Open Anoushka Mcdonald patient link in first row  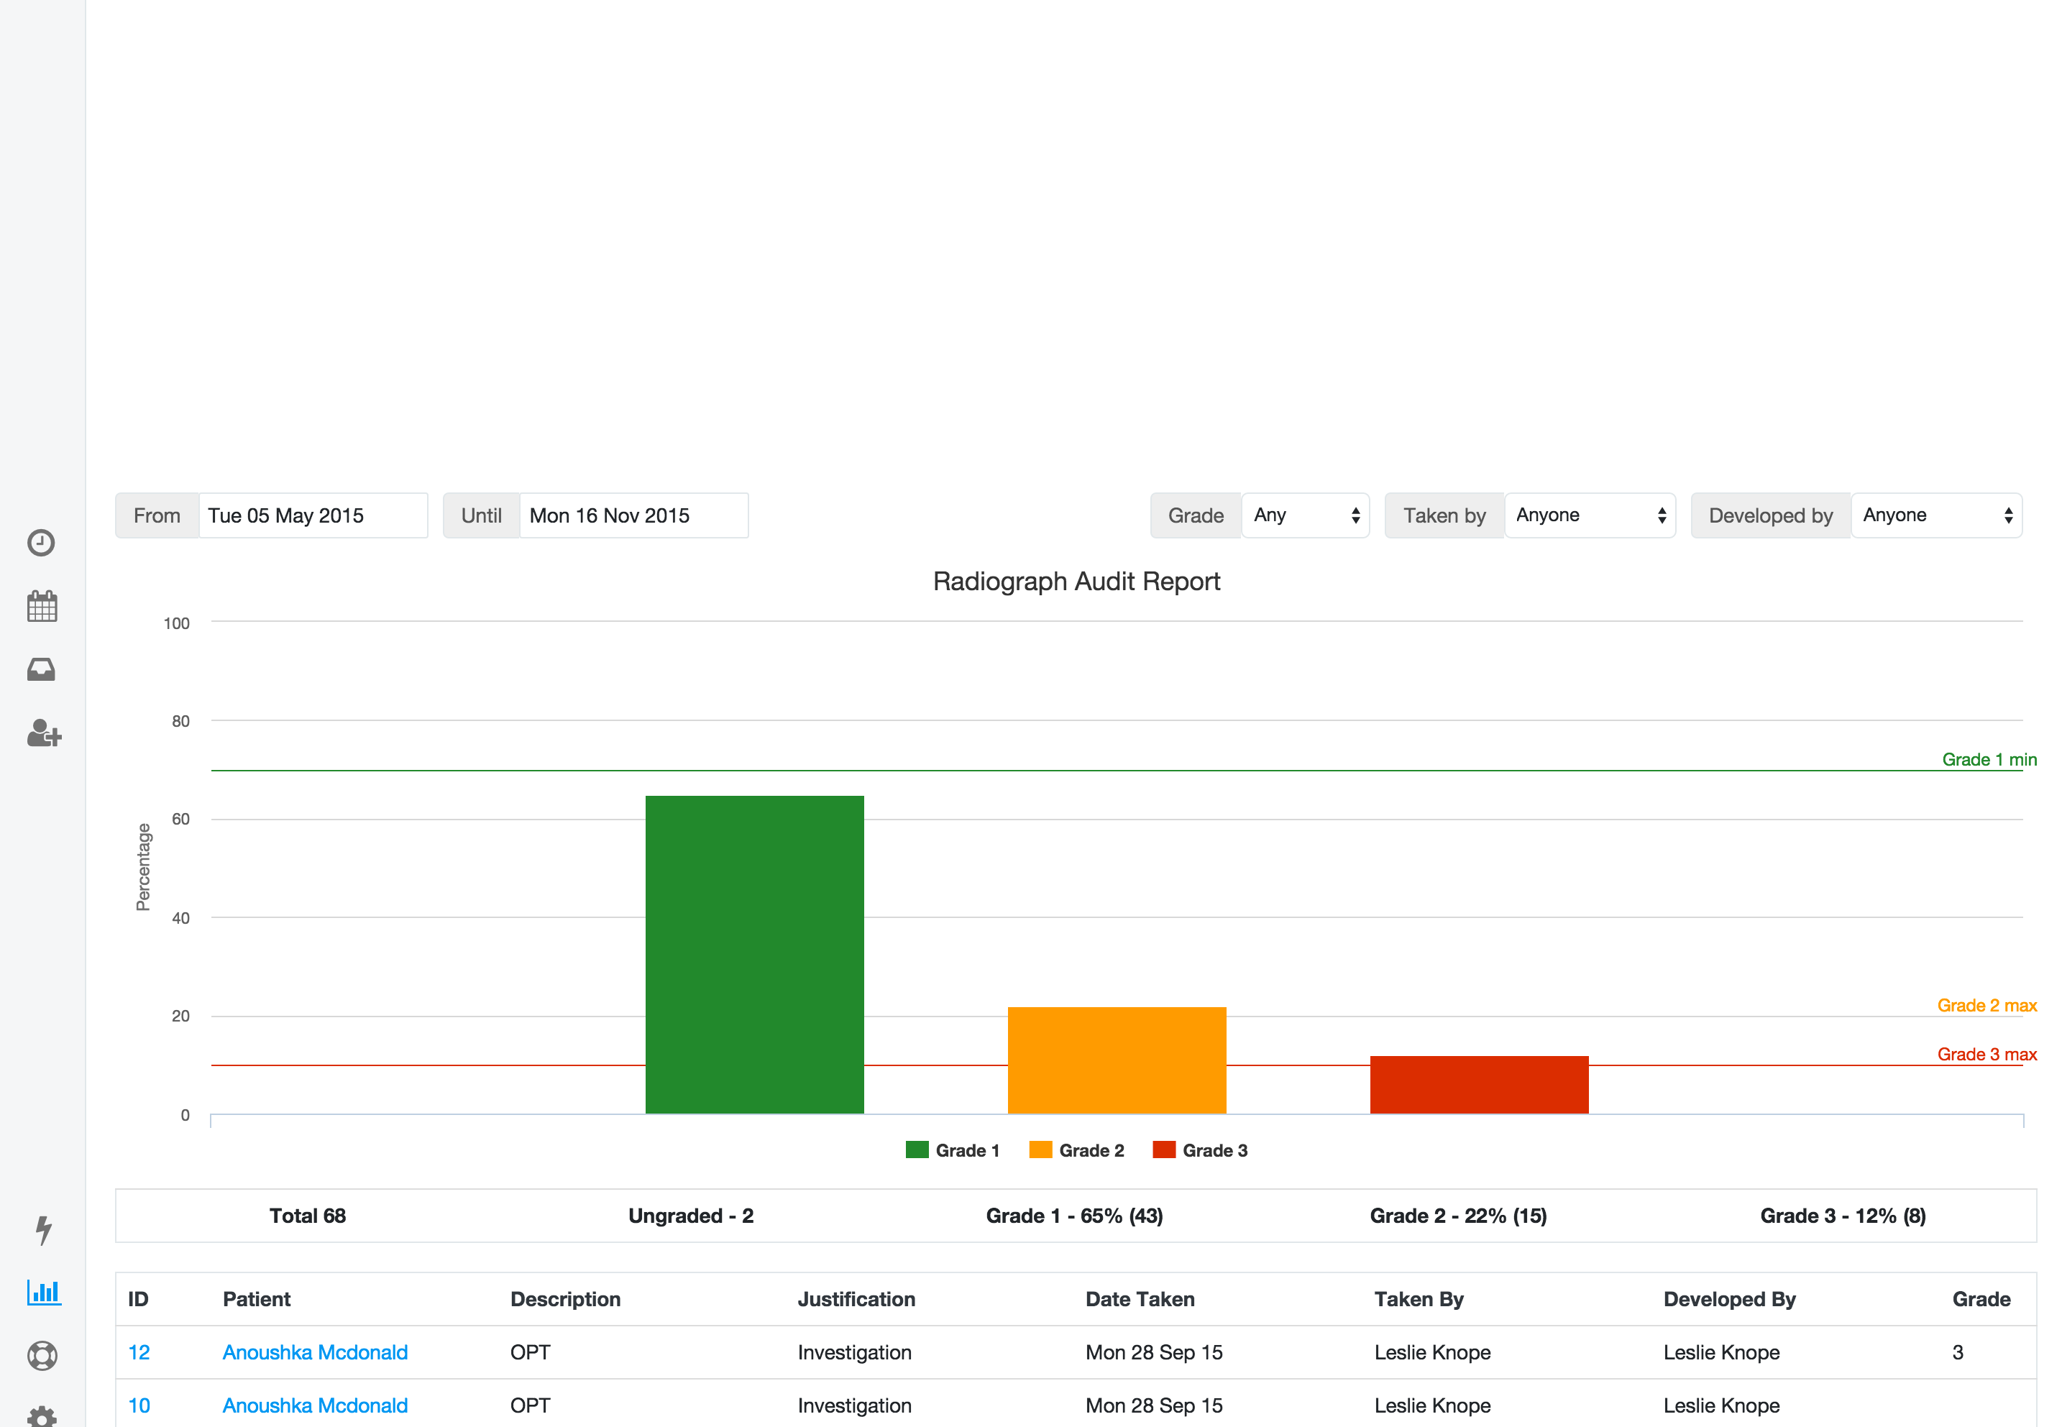(x=315, y=1352)
